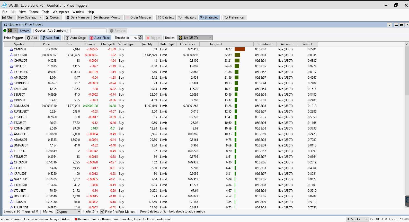Increase the Threshold stepper value
Image resolution: width=409 pixels, height=222 pixels.
pos(140,37)
